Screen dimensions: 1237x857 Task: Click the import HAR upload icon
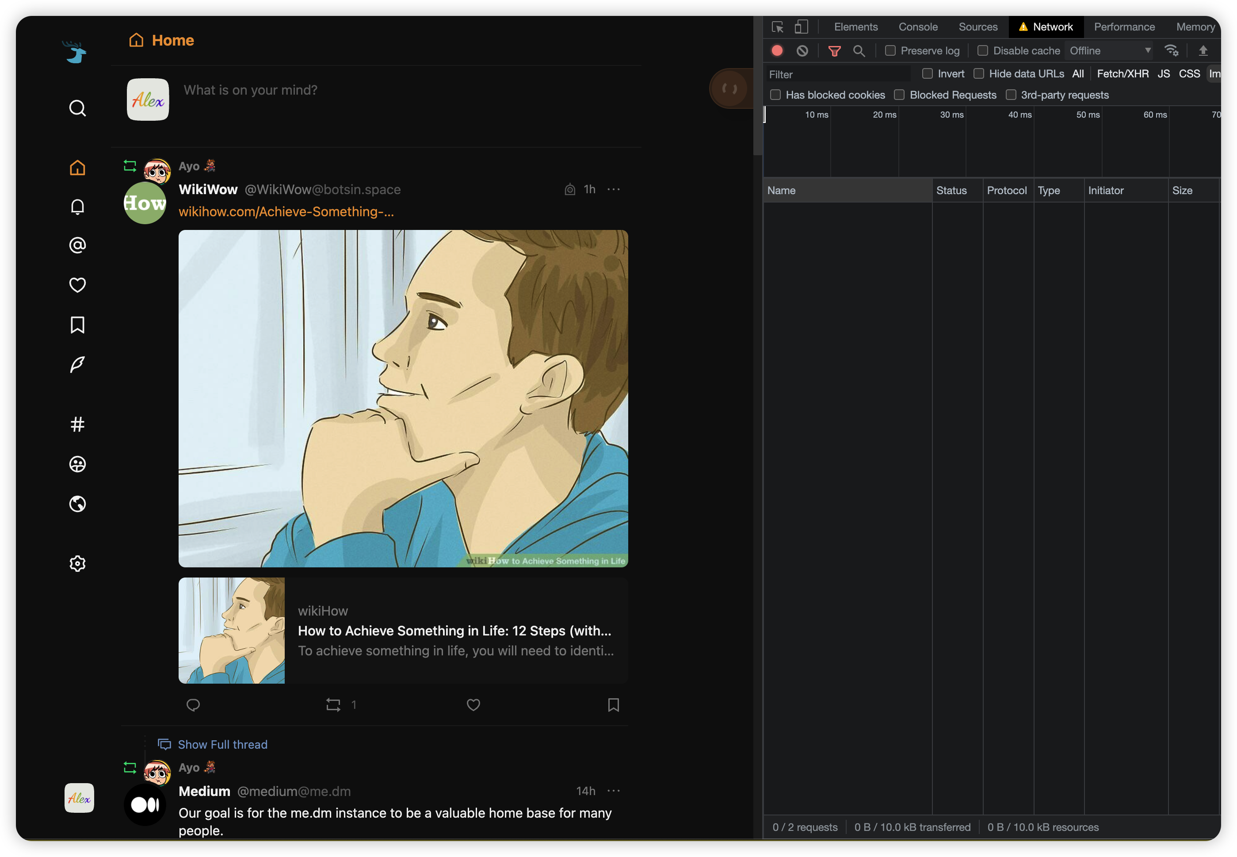tap(1203, 50)
